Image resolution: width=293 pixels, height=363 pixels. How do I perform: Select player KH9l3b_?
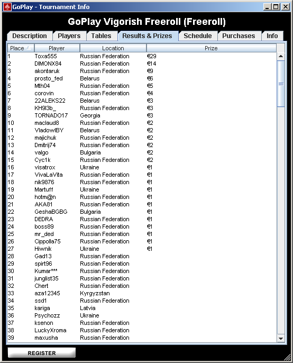[x=45, y=108]
